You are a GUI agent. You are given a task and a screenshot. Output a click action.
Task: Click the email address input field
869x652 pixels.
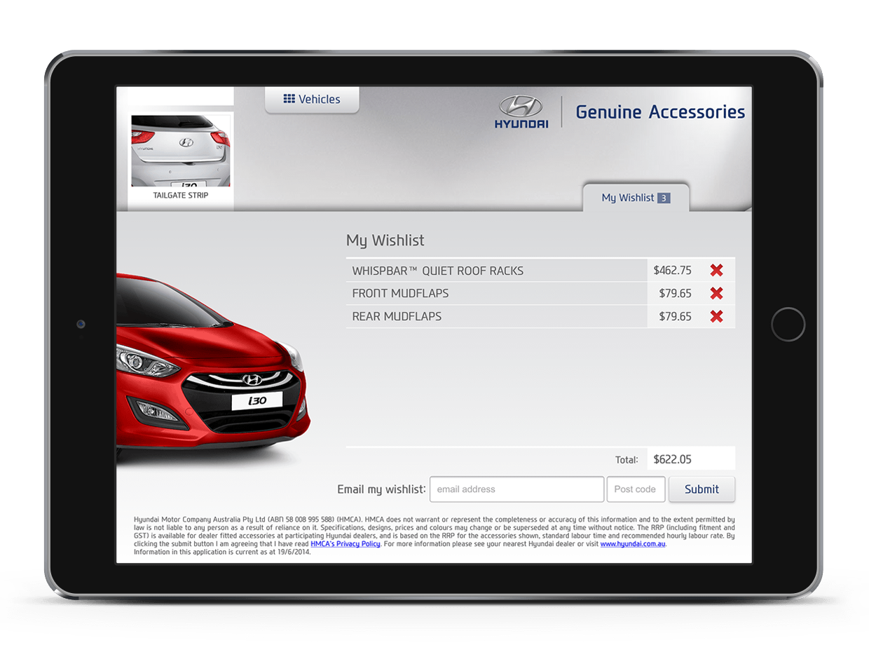pos(516,489)
